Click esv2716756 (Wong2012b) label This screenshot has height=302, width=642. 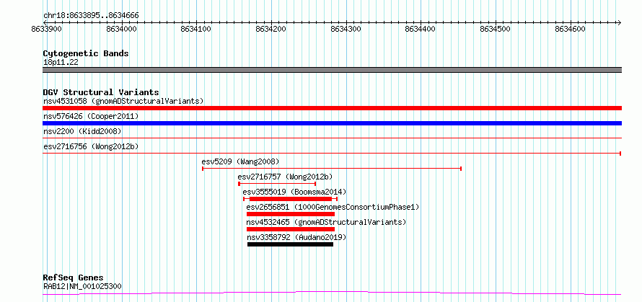pos(89,146)
